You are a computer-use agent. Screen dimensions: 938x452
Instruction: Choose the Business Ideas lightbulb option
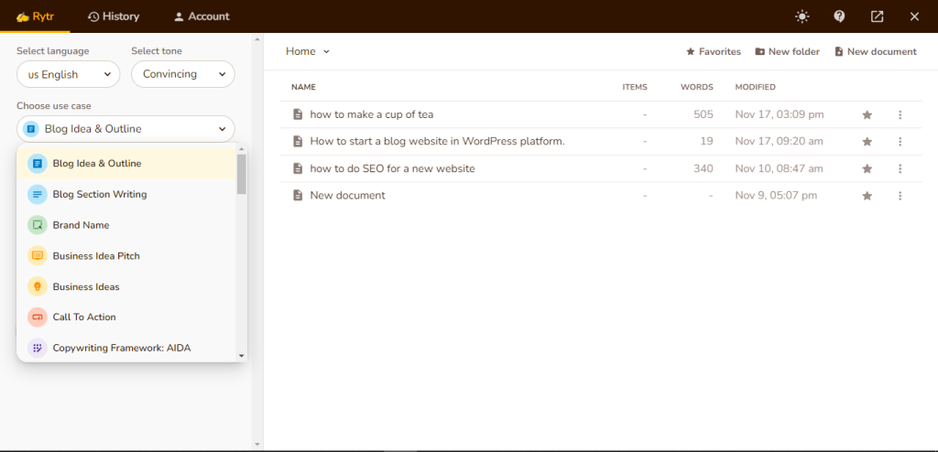[37, 286]
